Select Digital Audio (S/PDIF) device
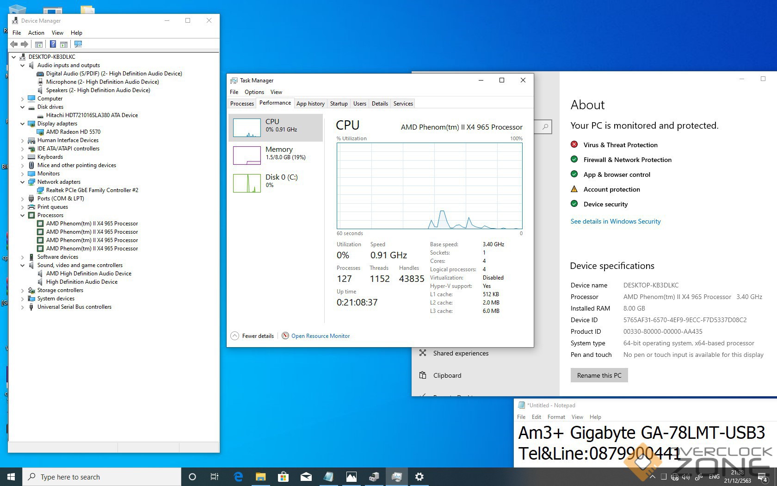The image size is (777, 486). click(x=114, y=74)
